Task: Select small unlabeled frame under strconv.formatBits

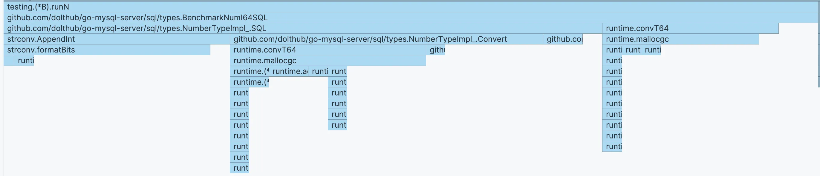Action: (9, 61)
